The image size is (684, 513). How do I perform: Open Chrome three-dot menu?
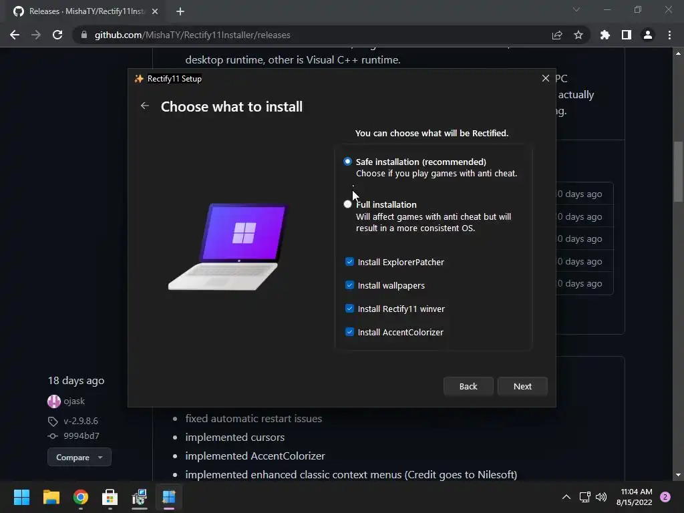669,35
